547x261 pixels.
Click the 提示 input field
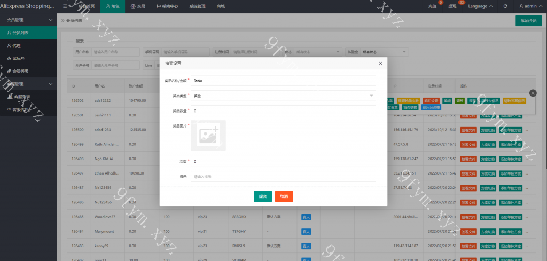point(283,176)
